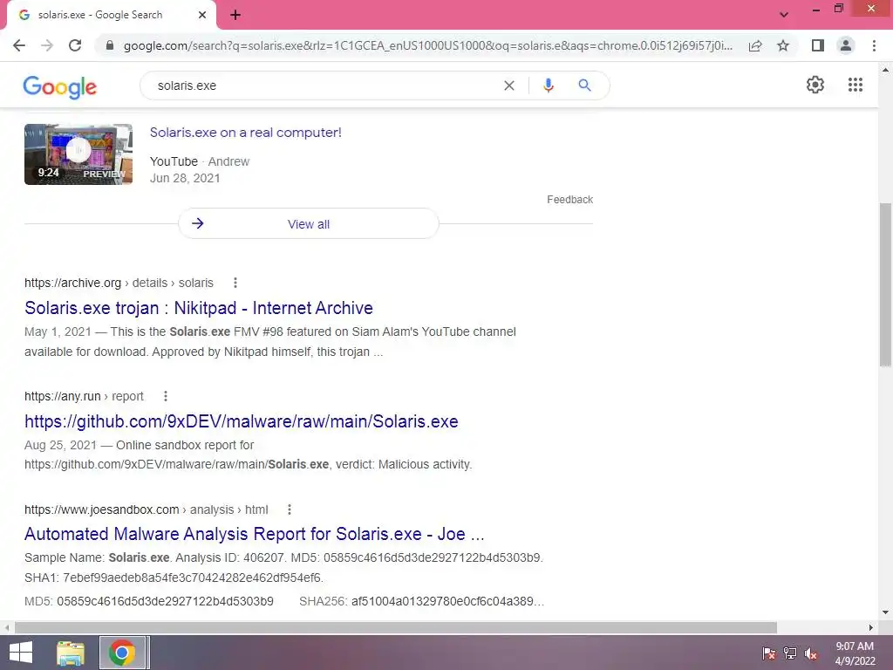The width and height of the screenshot is (893, 670).
Task: Expand the tab search chevron
Action: pyautogui.click(x=784, y=15)
